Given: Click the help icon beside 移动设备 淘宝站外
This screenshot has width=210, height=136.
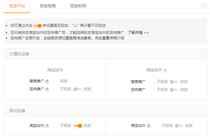Looking at the screenshot, I should (x=149, y=126).
